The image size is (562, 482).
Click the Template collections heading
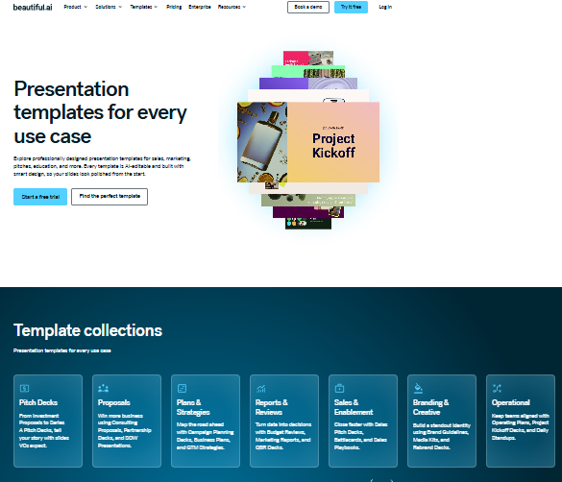coord(87,330)
